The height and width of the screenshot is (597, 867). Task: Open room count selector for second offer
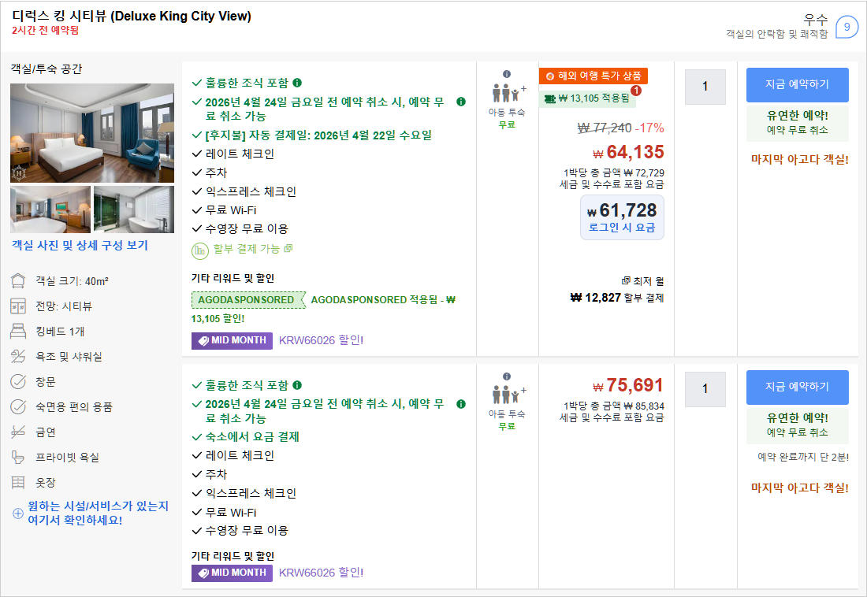pyautogui.click(x=705, y=389)
